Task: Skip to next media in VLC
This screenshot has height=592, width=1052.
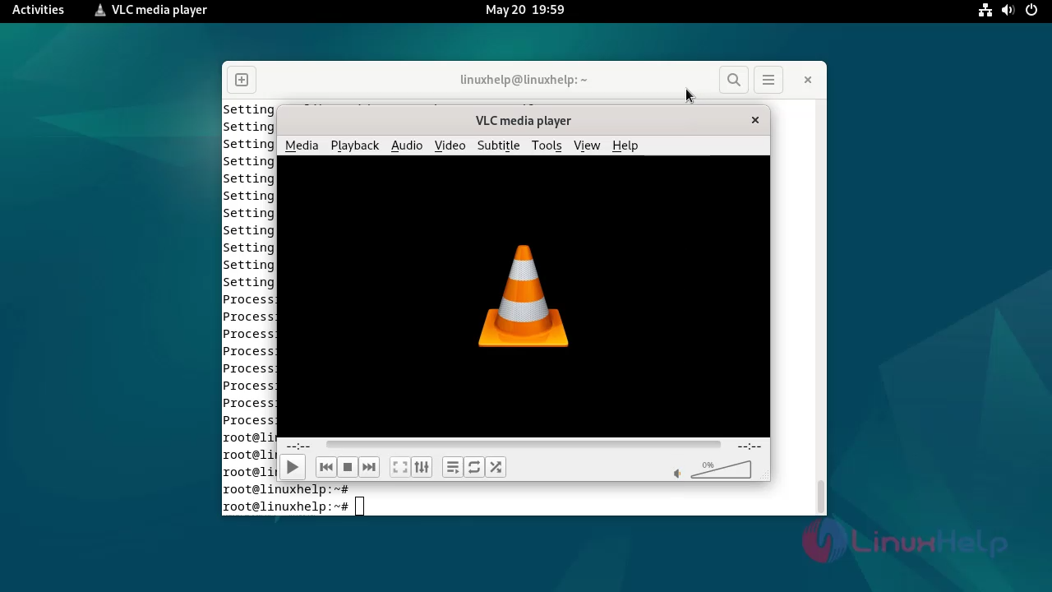Action: [369, 467]
